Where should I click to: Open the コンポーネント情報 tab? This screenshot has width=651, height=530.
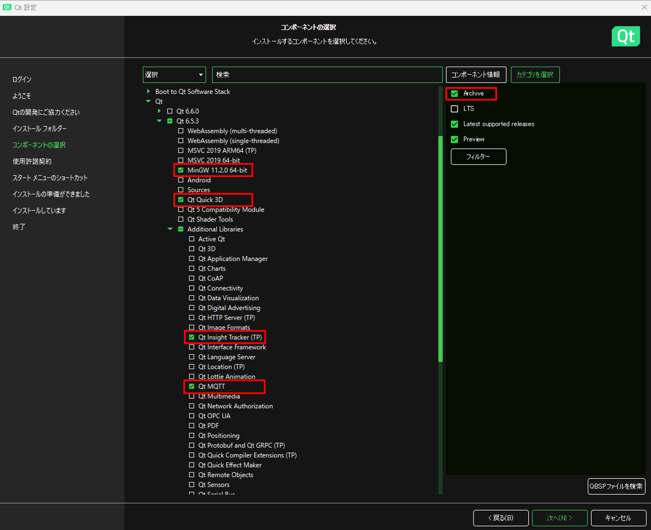pyautogui.click(x=475, y=75)
